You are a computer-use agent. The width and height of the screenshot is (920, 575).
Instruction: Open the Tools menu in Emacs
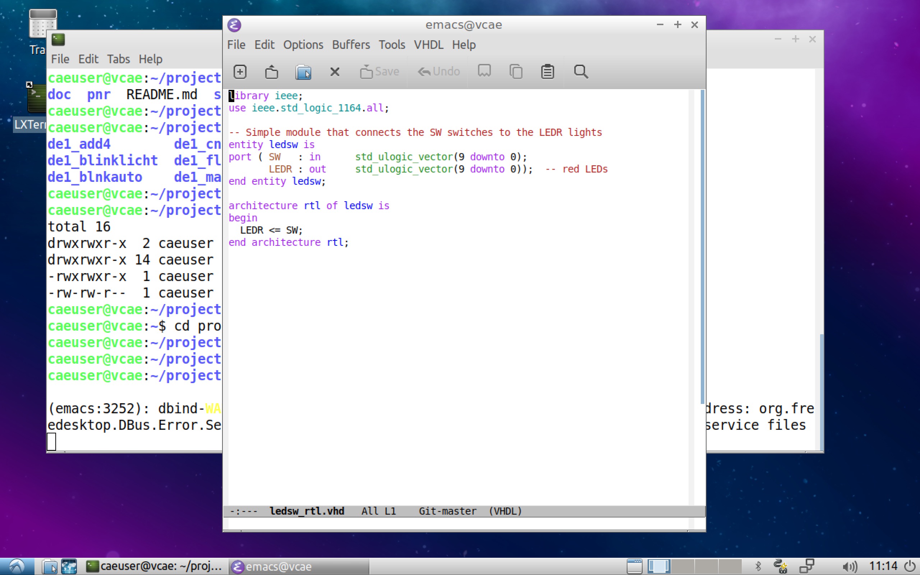tap(392, 45)
